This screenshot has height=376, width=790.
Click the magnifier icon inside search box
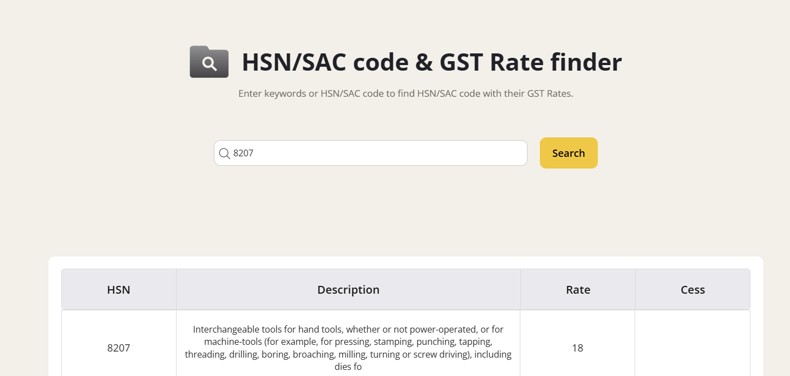coord(225,154)
